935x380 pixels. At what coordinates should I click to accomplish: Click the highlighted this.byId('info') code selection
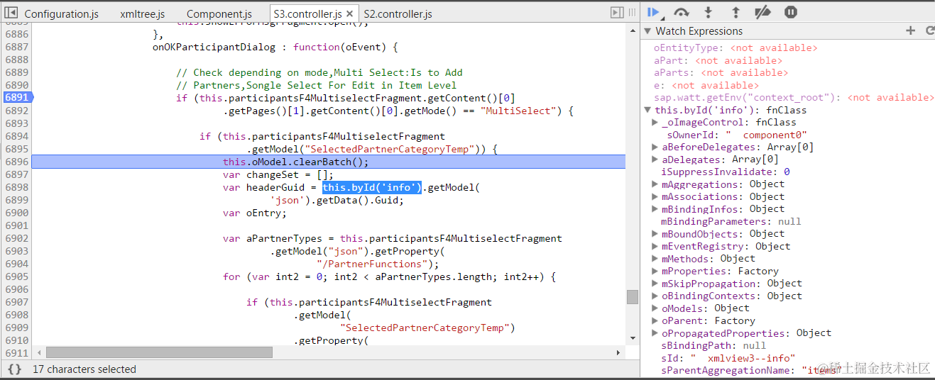[372, 187]
